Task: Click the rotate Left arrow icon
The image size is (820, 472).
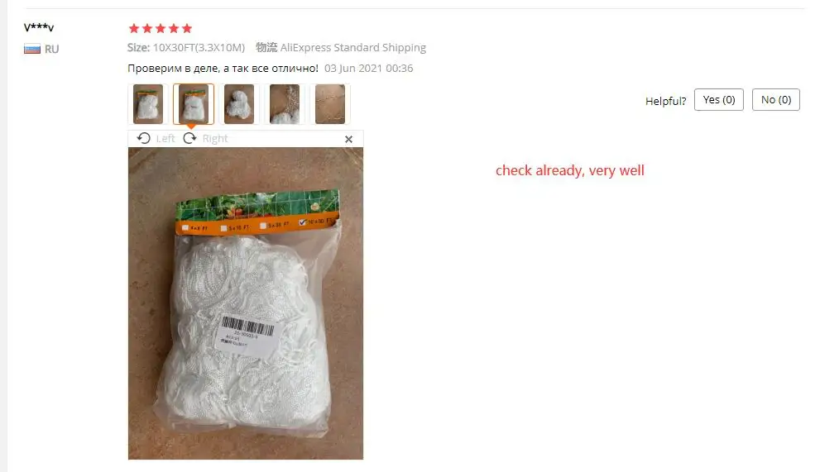Action: (143, 138)
